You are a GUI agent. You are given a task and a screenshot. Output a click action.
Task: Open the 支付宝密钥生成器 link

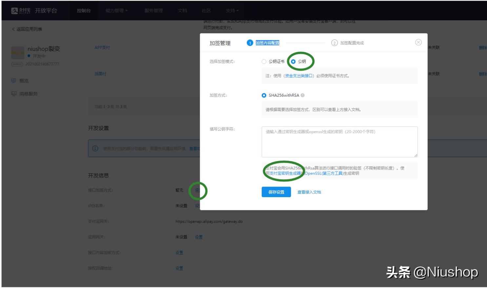point(285,174)
